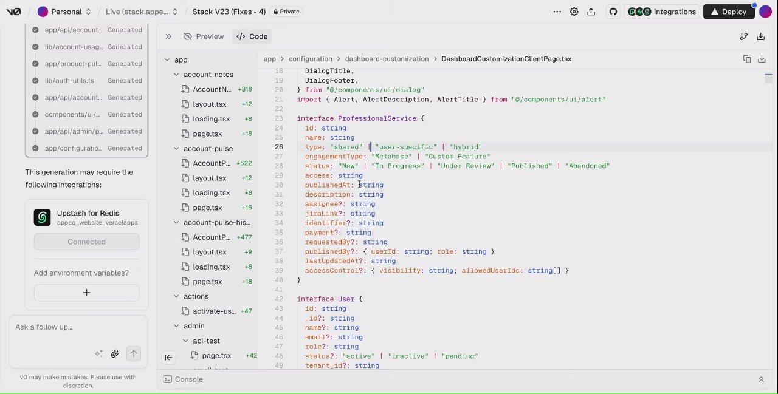Screen dimensions: 778x394
Task: Click the app breadcrumb
Action: (x=269, y=59)
